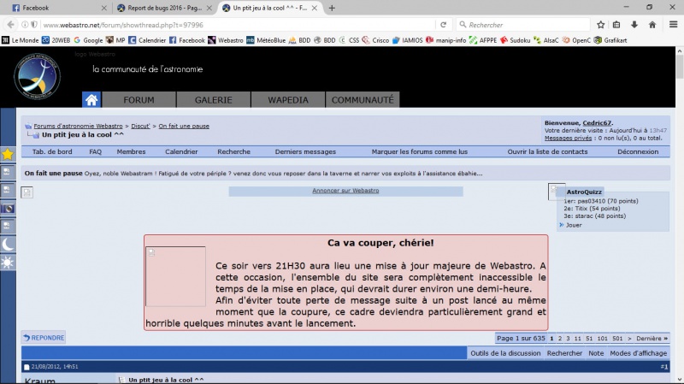This screenshot has width=684, height=384.
Task: Open the Webastro bookmark
Action: click(x=226, y=40)
